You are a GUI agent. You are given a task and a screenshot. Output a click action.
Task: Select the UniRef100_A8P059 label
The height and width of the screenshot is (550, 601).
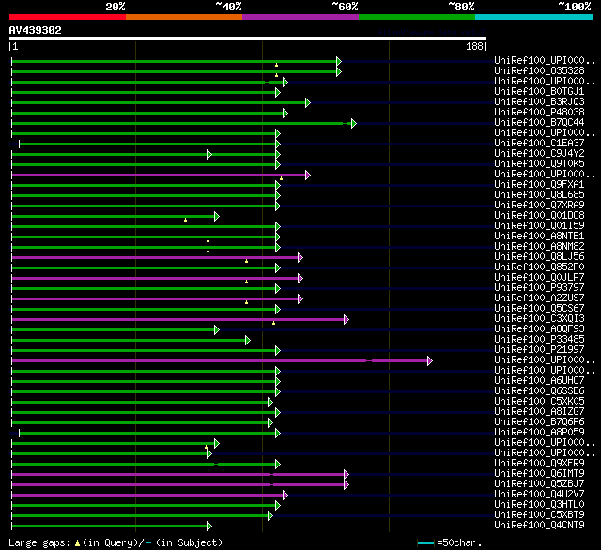539,433
